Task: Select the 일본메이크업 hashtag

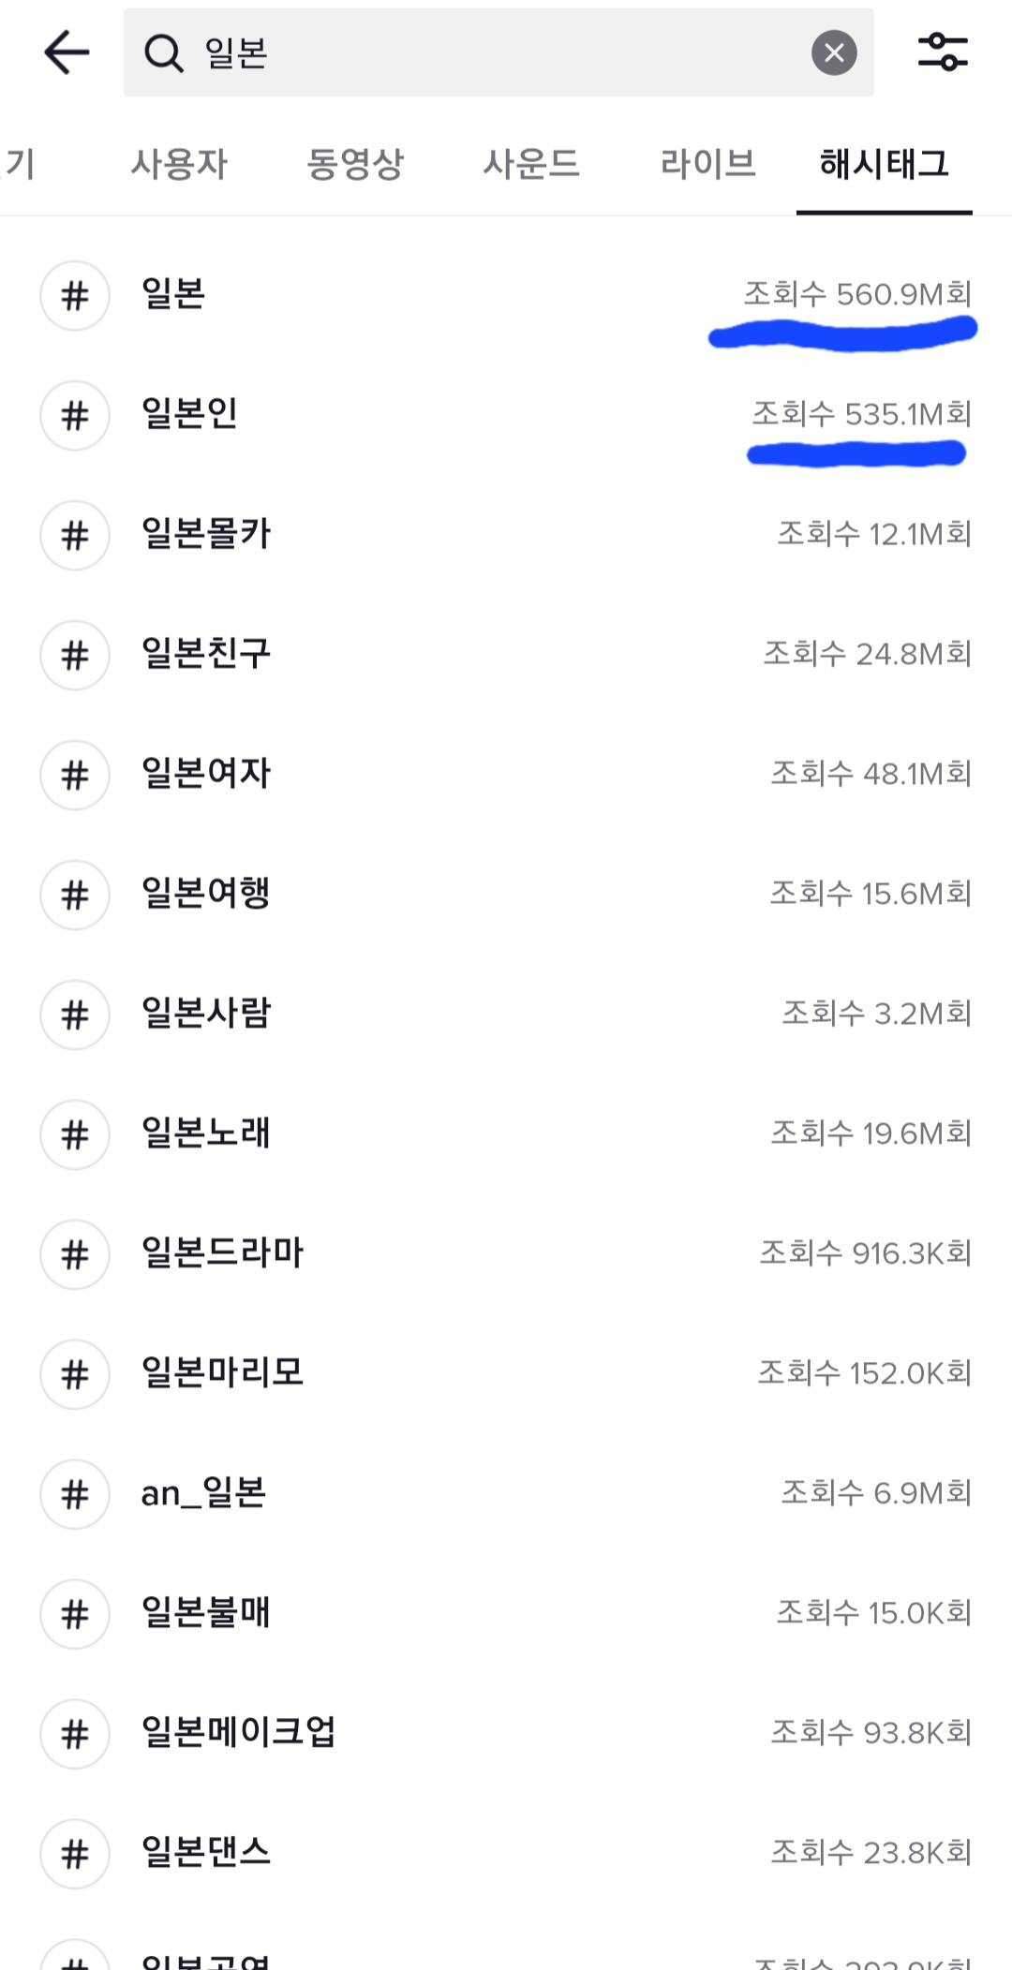Action: [238, 1733]
